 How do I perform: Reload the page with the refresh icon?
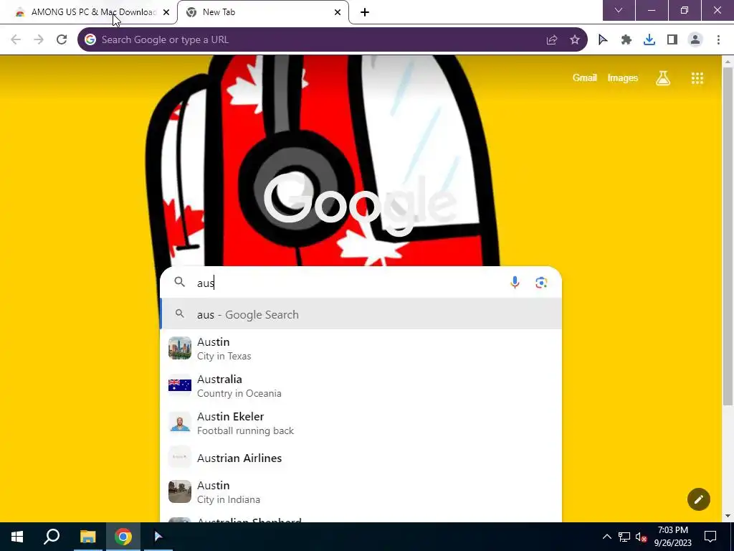[62, 40]
